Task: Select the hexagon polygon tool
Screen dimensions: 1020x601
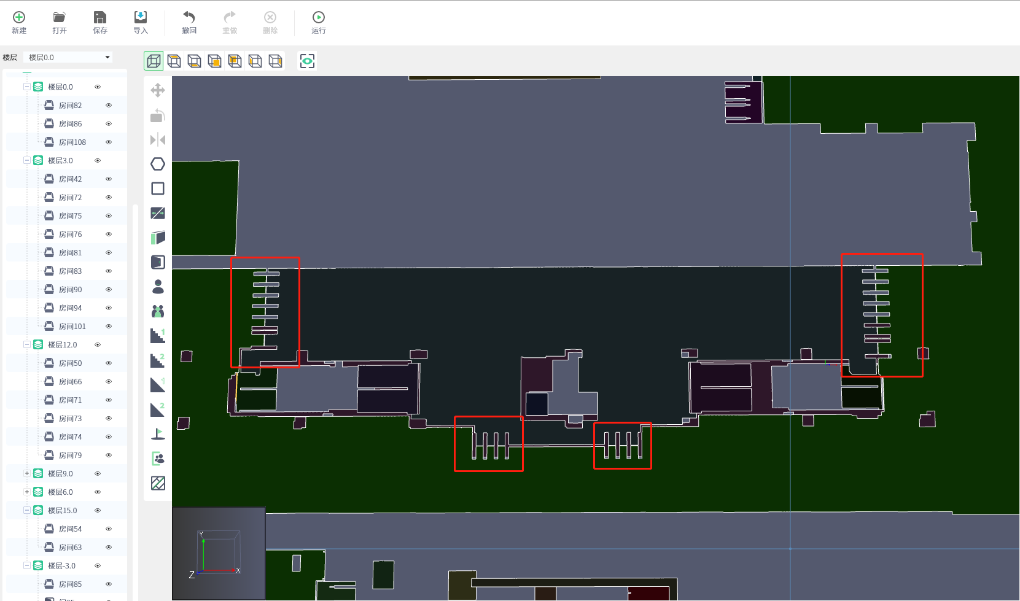Action: pyautogui.click(x=158, y=164)
